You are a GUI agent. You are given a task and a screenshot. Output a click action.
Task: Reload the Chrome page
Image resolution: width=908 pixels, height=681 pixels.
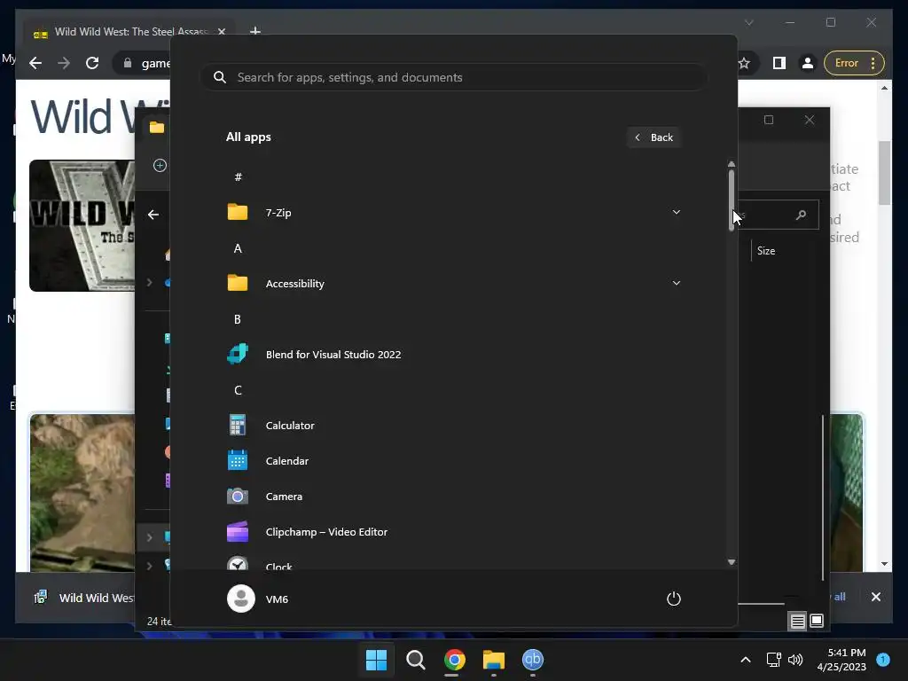(x=92, y=63)
